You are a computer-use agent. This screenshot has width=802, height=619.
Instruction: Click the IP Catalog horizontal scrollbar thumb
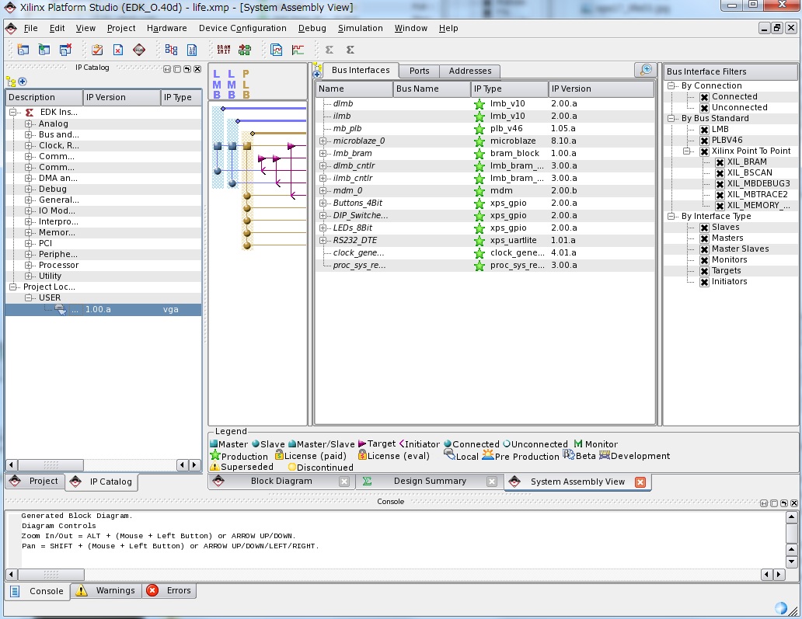51,465
